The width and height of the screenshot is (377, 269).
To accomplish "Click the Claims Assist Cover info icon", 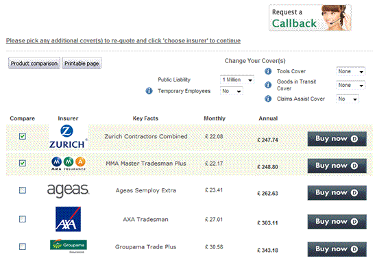I will coord(268,99).
